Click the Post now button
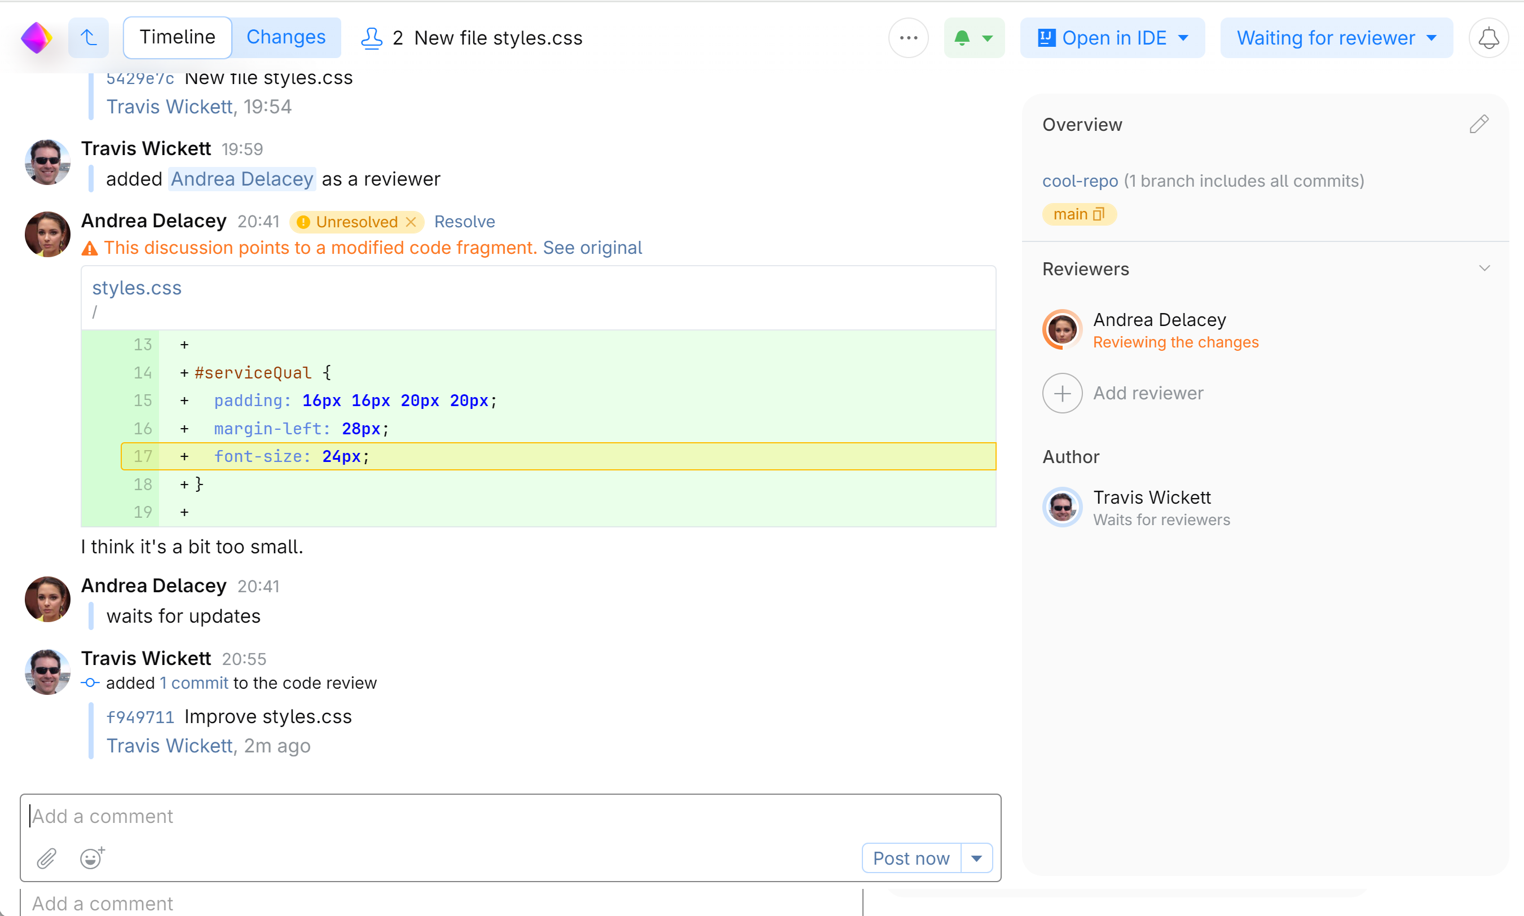Image resolution: width=1524 pixels, height=916 pixels. [911, 858]
